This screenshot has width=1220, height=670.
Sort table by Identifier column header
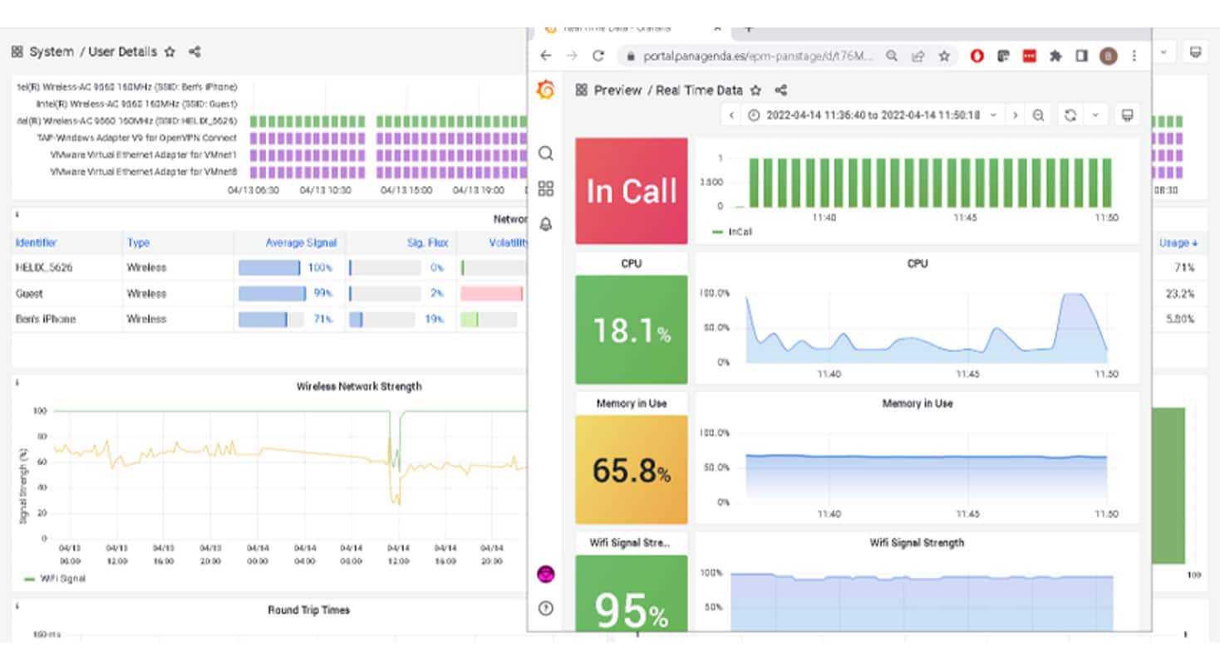click(37, 242)
